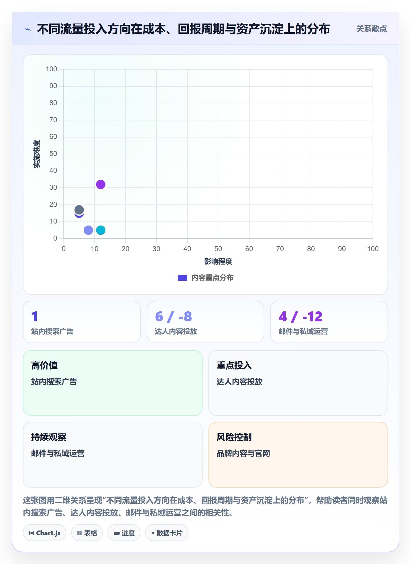Screen dimensions: 411x564
Task: Click the 关系散点 badge in the header
Action: [371, 29]
